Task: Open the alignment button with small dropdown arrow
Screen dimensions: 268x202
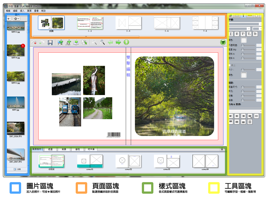Action: pyautogui.click(x=250, y=116)
